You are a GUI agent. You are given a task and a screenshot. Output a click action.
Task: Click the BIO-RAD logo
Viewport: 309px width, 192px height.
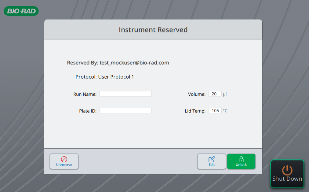click(21, 11)
